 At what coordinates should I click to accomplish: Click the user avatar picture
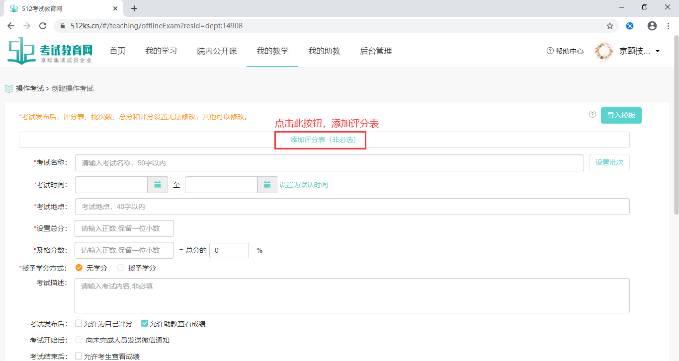[604, 51]
